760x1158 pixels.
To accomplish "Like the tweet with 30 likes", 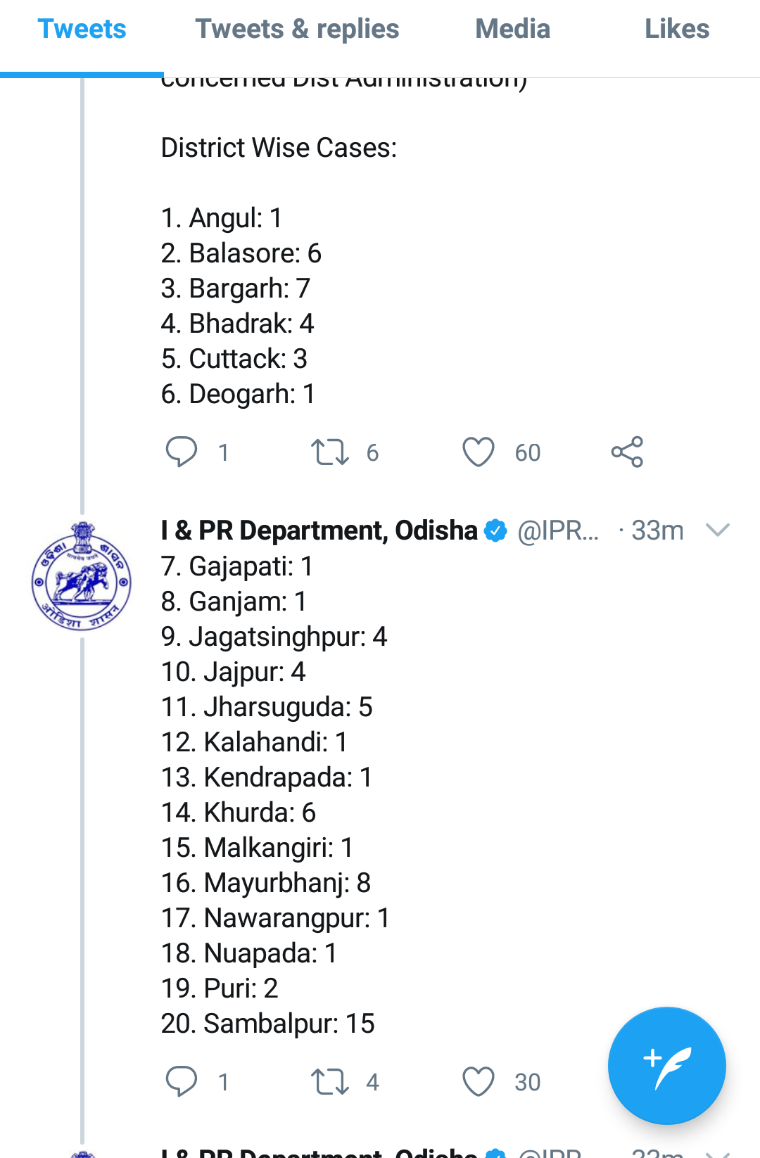I will pyautogui.click(x=479, y=1081).
